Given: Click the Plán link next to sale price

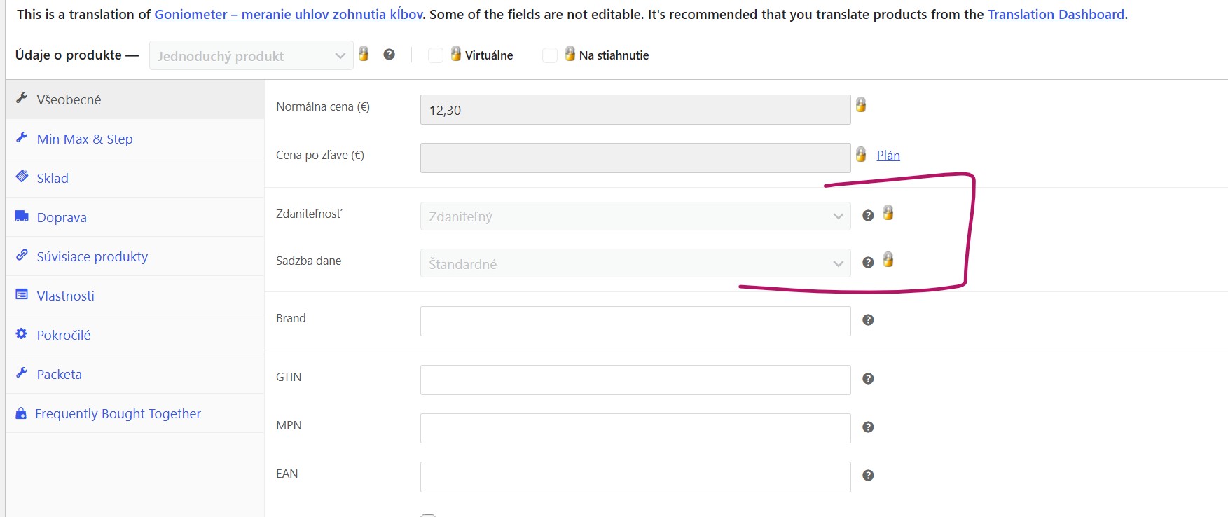Looking at the screenshot, I should [888, 156].
